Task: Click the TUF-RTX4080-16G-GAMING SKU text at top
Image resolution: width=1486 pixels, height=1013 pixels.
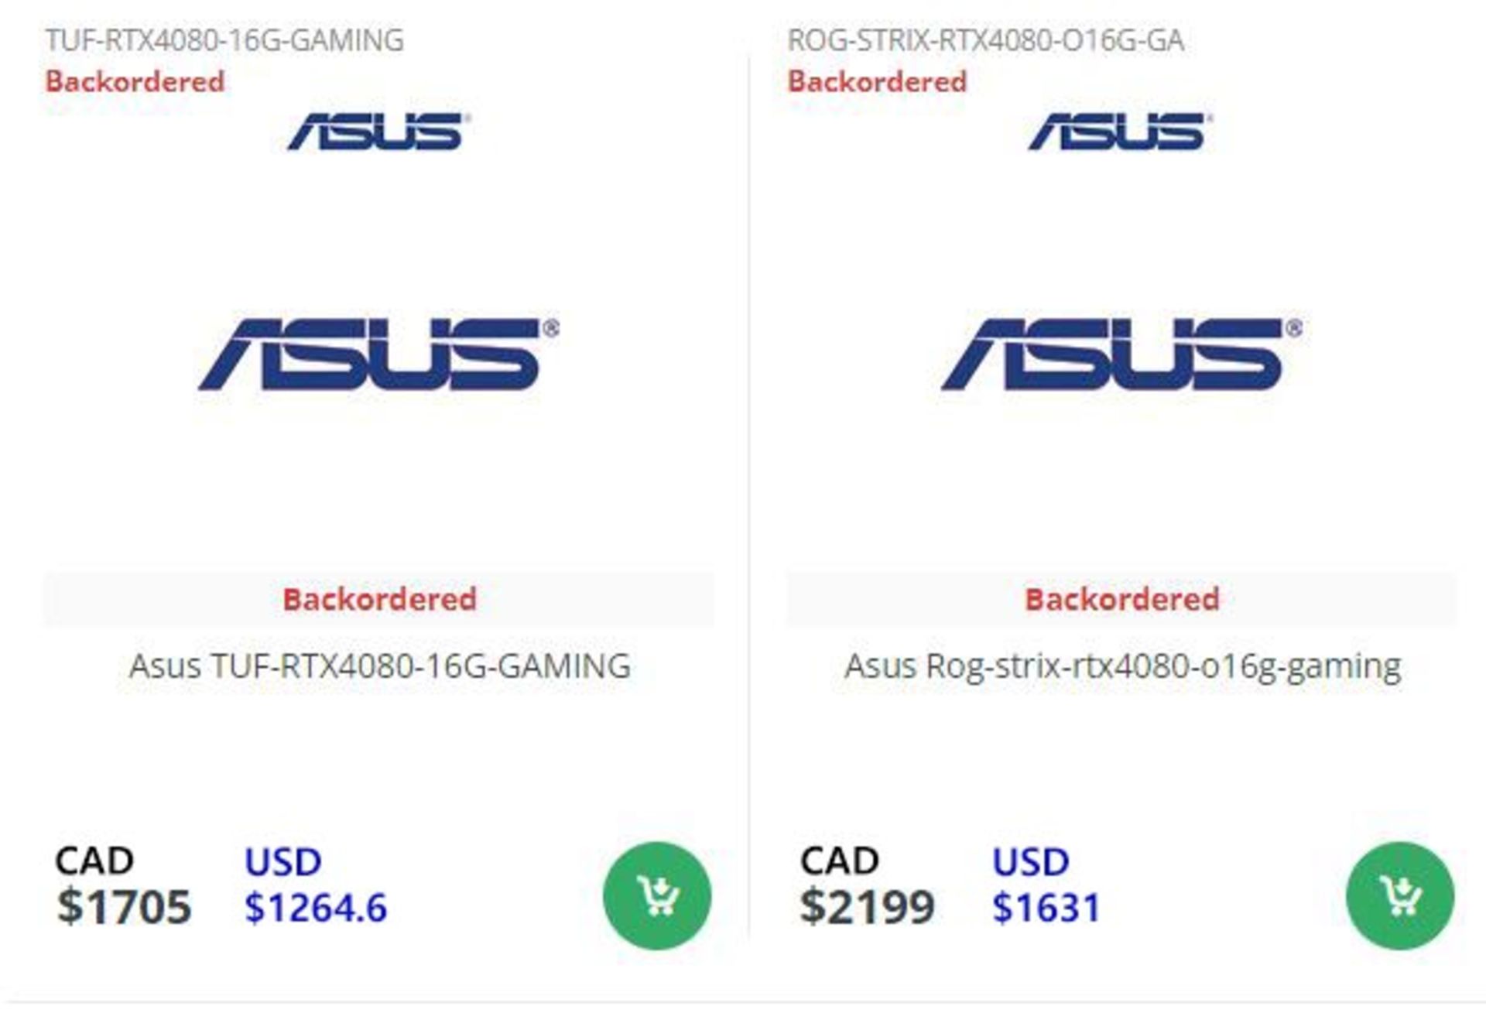Action: pyautogui.click(x=224, y=40)
